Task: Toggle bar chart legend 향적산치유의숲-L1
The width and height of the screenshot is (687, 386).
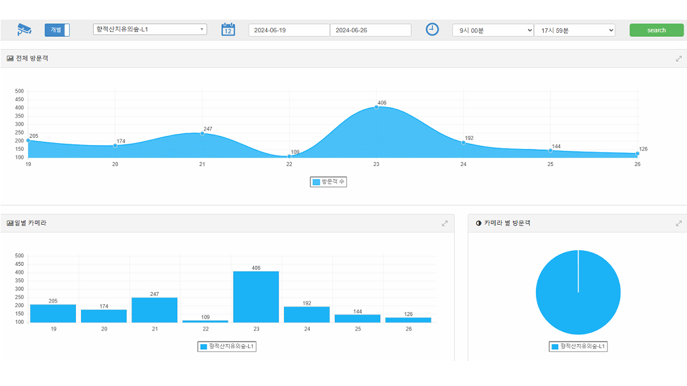Action: pos(227,346)
